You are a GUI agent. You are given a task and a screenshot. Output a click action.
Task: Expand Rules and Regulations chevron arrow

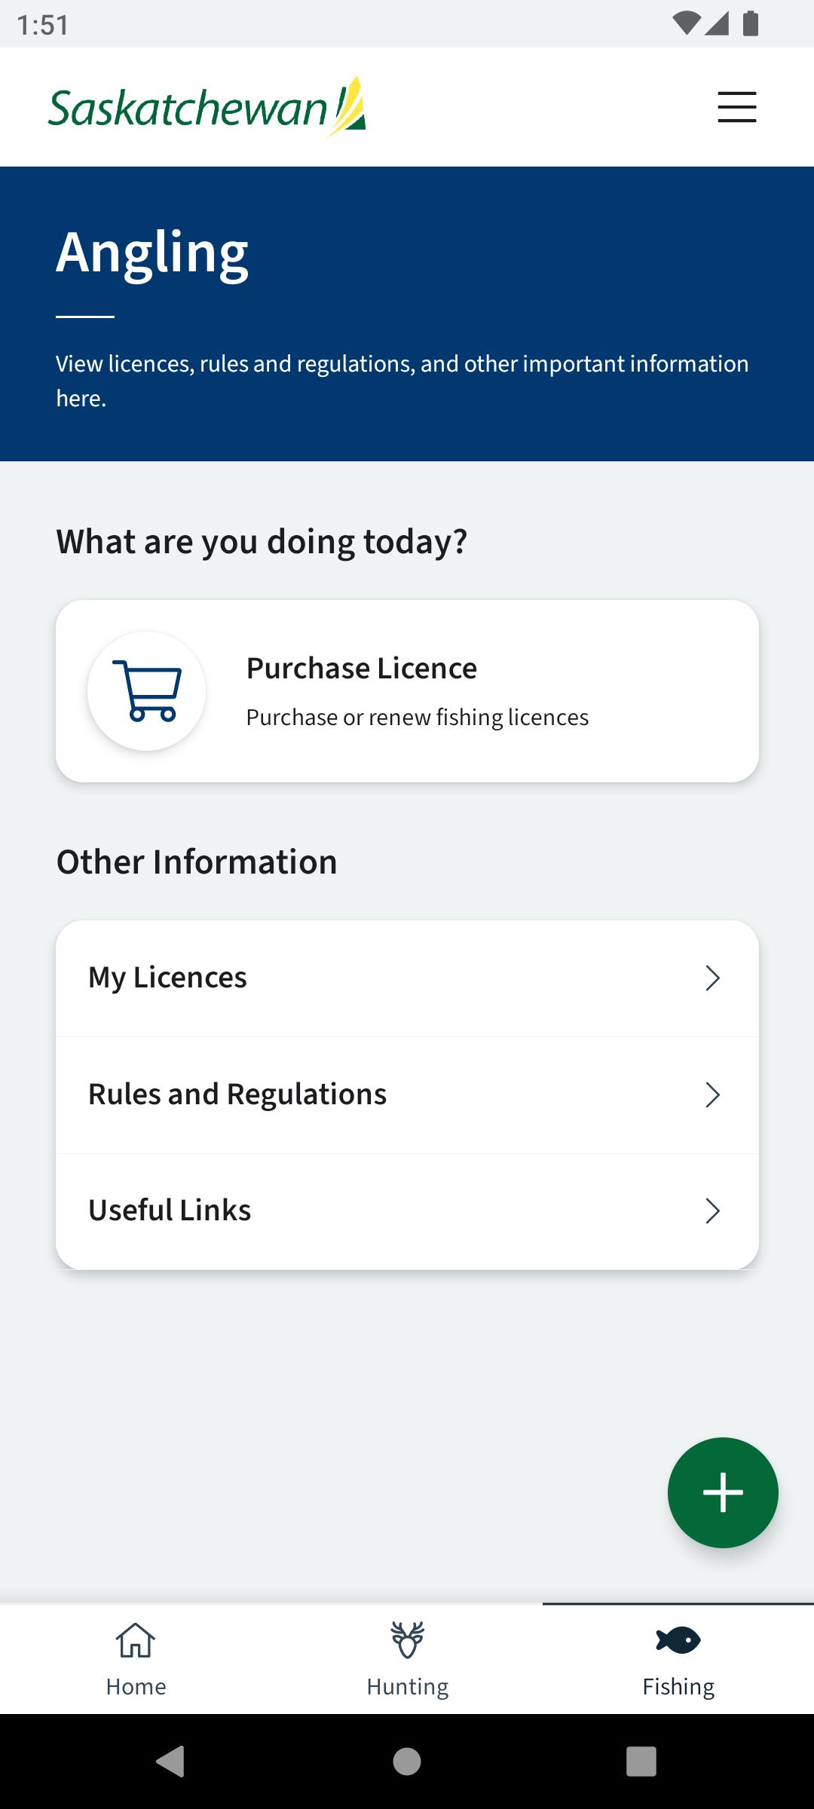(713, 1094)
